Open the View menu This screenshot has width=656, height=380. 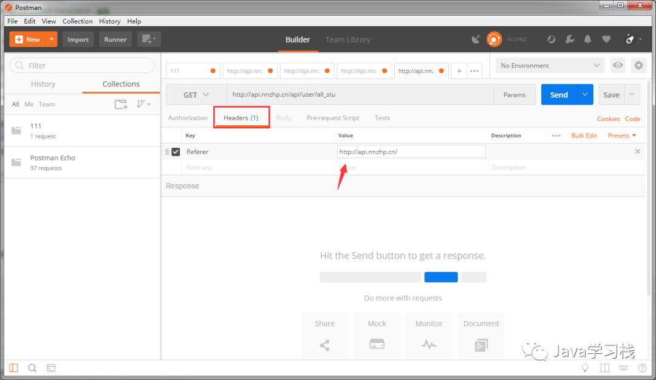[x=49, y=21]
